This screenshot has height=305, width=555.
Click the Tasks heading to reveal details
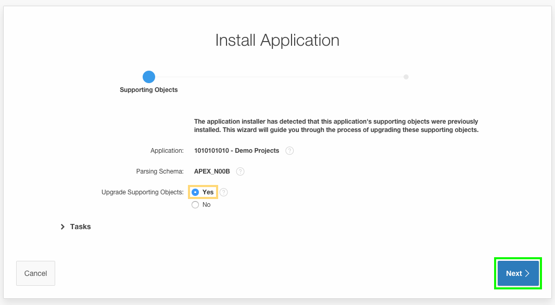pos(80,227)
